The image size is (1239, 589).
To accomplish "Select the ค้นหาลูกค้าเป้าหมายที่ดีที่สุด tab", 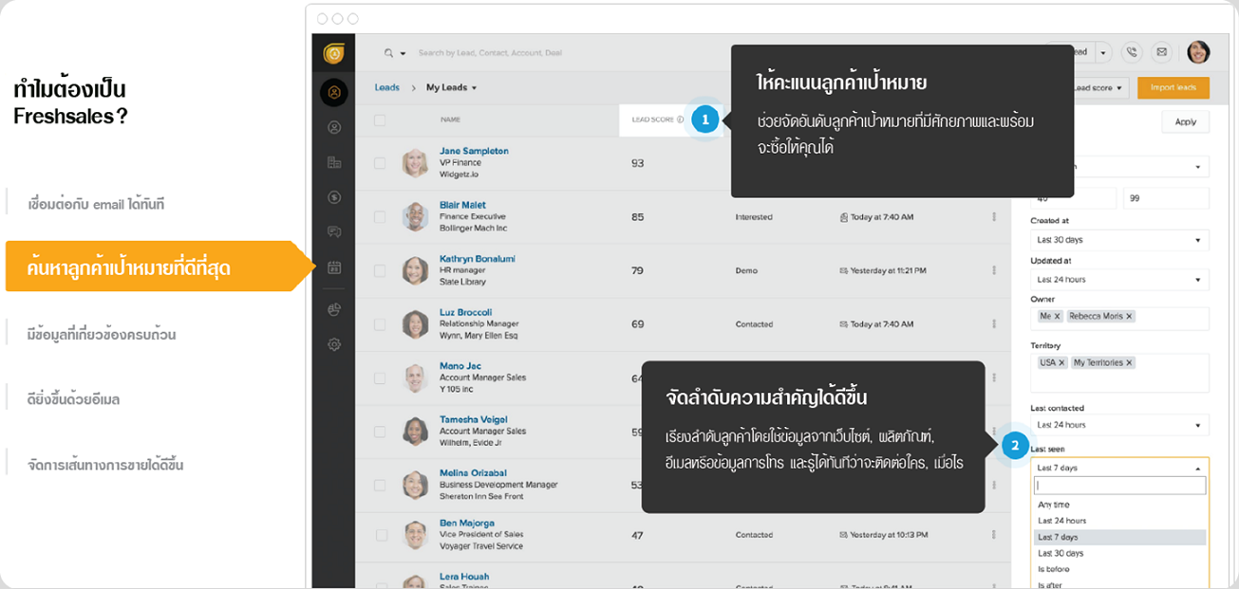I will (160, 268).
